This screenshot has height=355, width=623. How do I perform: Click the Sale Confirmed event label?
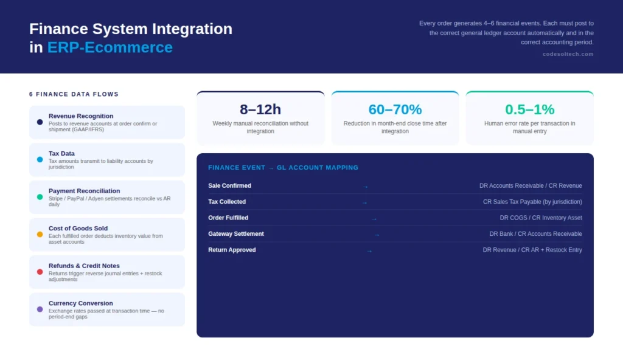point(229,186)
